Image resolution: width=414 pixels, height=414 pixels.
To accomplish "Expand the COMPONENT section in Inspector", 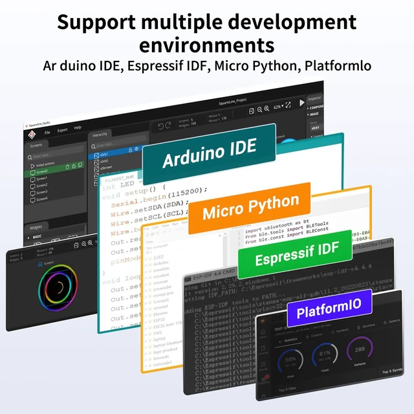I will pos(315,107).
